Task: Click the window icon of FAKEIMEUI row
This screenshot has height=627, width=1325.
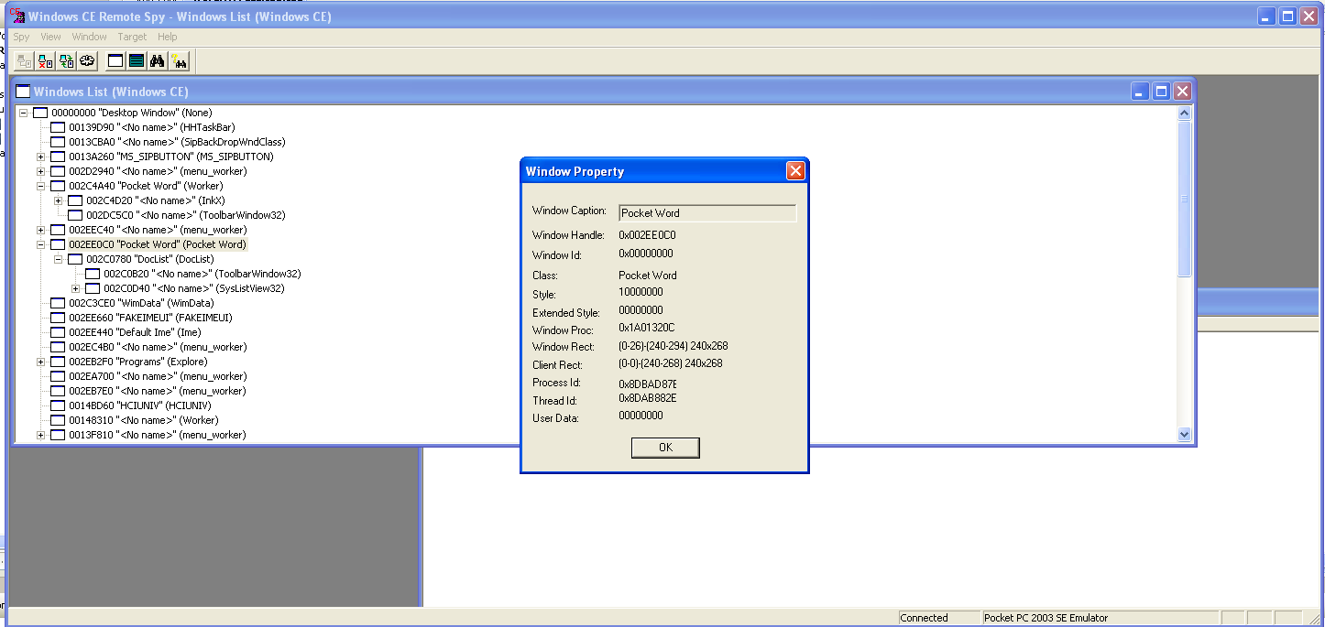Action: [x=58, y=318]
